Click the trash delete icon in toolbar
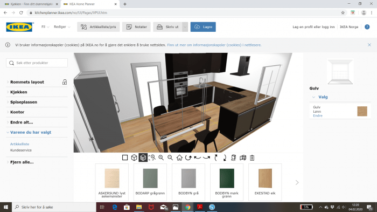The width and height of the screenshot is (377, 212). tap(252, 158)
